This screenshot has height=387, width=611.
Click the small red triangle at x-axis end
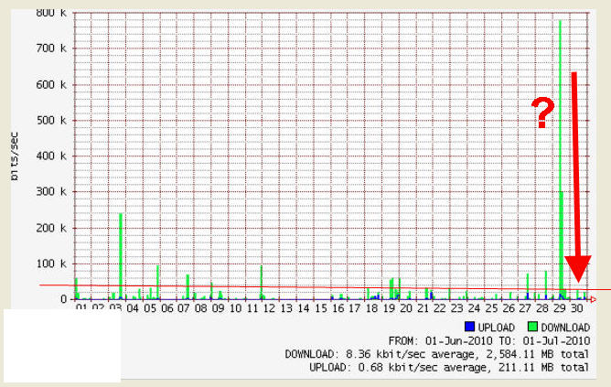click(594, 298)
